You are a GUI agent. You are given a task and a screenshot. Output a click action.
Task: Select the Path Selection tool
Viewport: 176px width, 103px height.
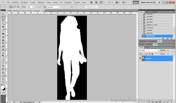(3, 66)
